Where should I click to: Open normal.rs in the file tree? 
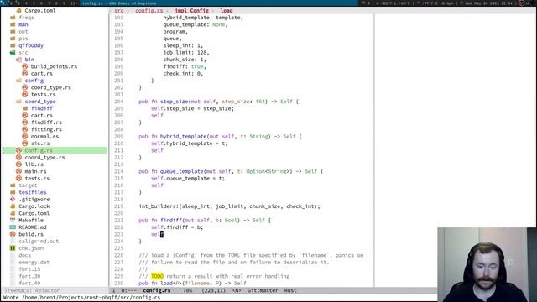click(x=44, y=136)
